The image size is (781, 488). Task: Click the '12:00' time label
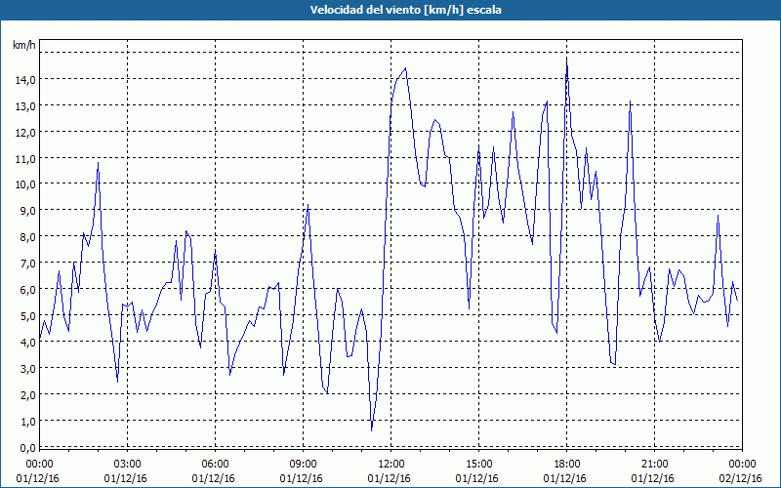pos(390,465)
